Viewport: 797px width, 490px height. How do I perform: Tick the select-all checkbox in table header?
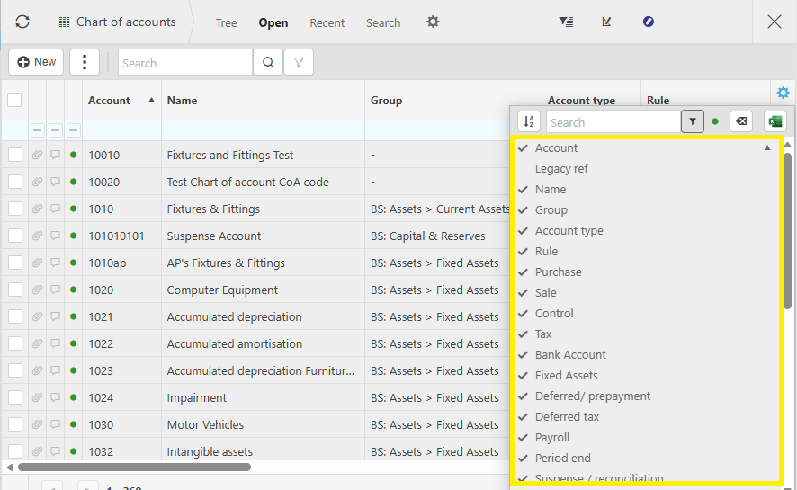point(14,100)
